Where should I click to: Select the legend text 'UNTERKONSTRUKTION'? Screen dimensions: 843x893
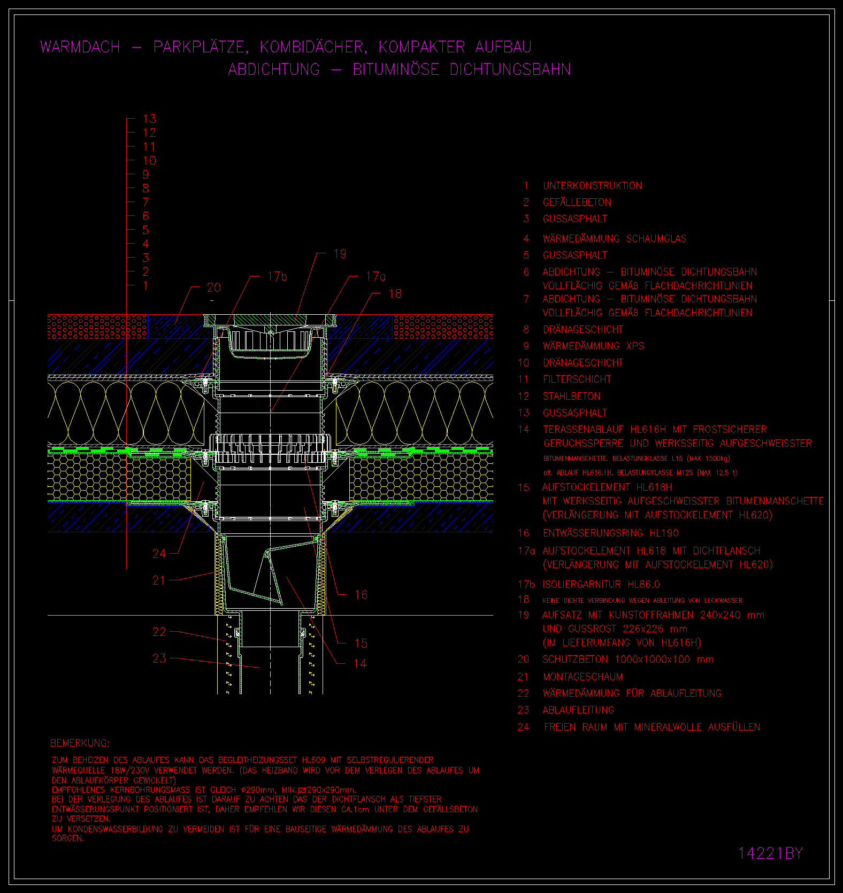tap(593, 186)
